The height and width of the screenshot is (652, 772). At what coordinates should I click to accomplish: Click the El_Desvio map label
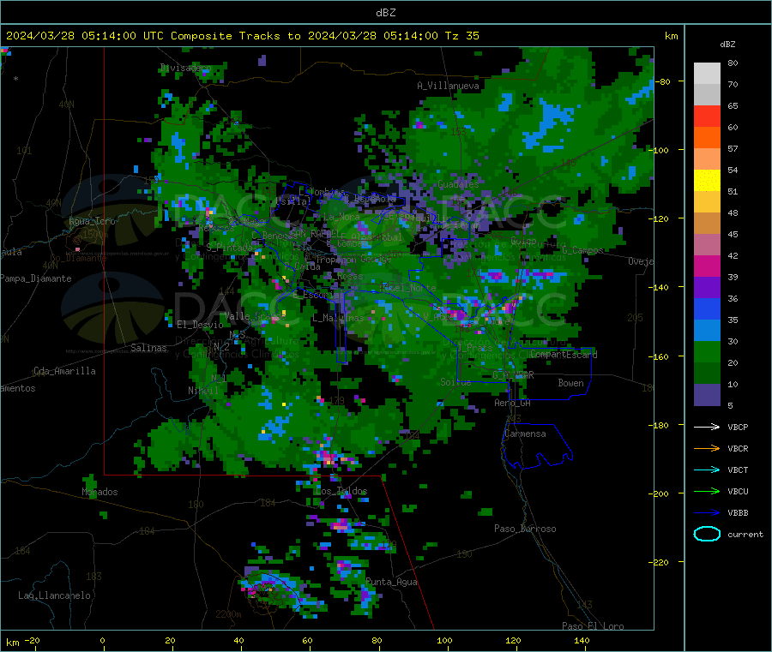tap(201, 325)
